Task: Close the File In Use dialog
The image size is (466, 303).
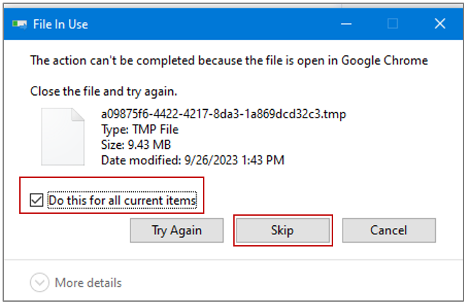Action: (x=440, y=24)
